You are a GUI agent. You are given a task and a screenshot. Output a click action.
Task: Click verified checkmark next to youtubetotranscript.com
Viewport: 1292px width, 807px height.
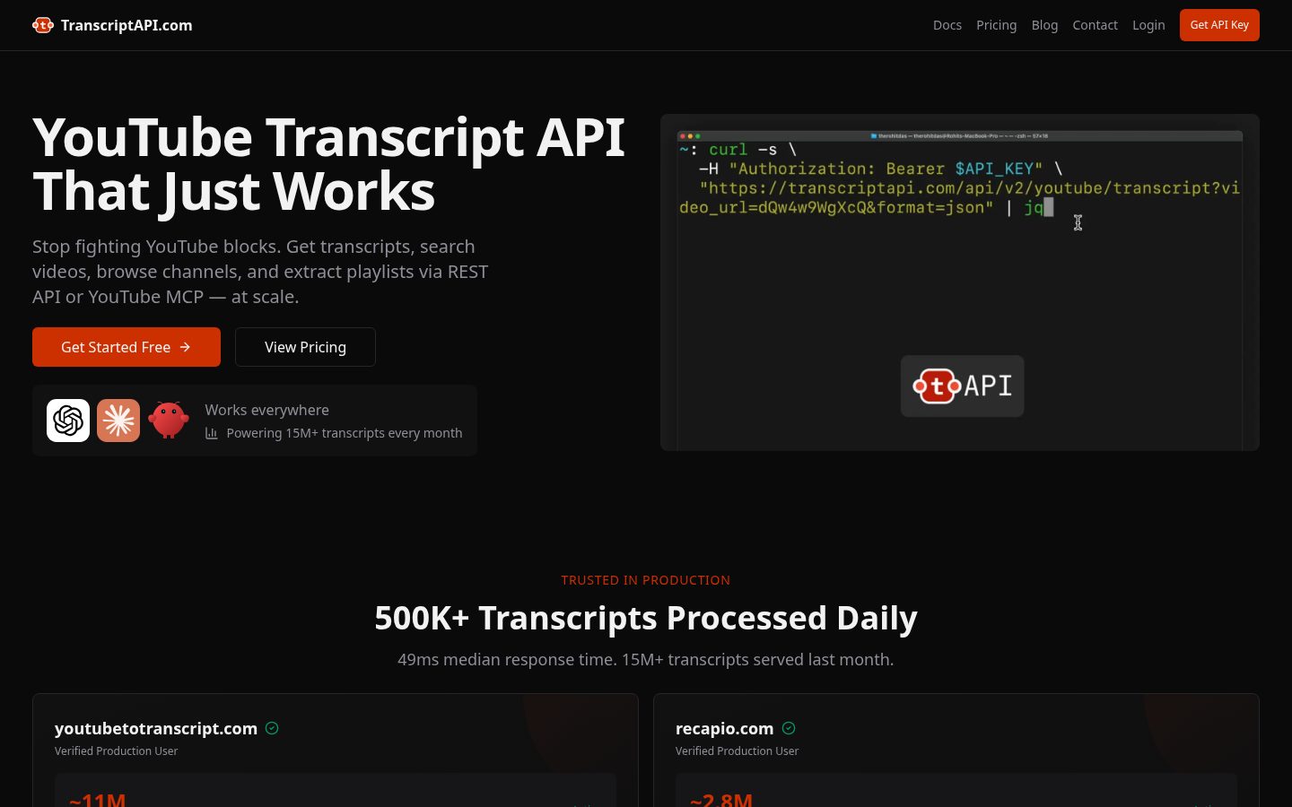[272, 728]
